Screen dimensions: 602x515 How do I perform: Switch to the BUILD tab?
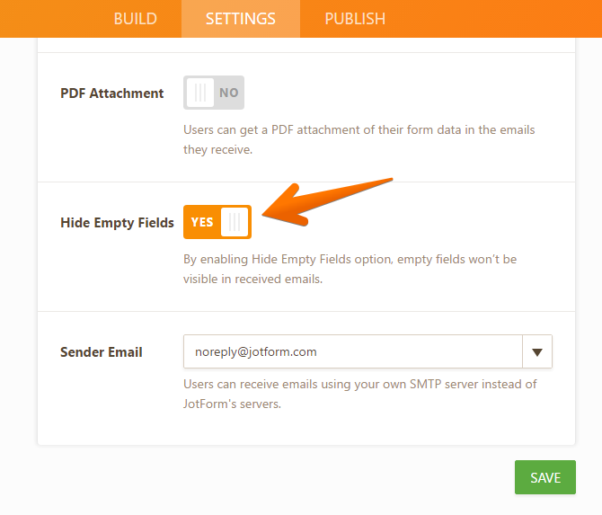point(135,19)
